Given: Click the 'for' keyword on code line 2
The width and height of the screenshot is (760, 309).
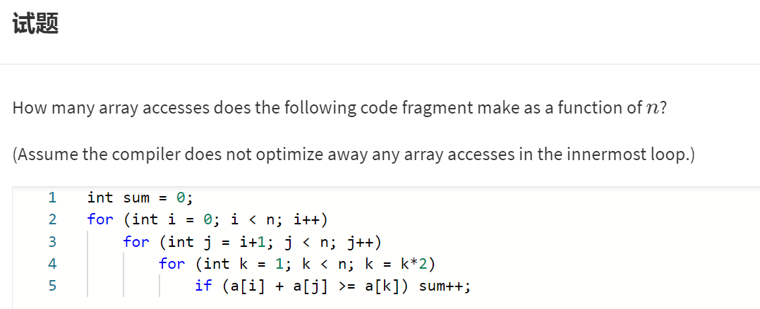Looking at the screenshot, I should pyautogui.click(x=100, y=219).
